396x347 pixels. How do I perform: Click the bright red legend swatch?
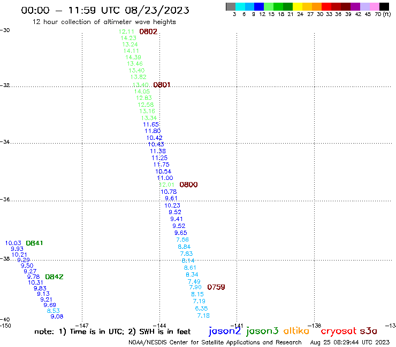coord(326,6)
